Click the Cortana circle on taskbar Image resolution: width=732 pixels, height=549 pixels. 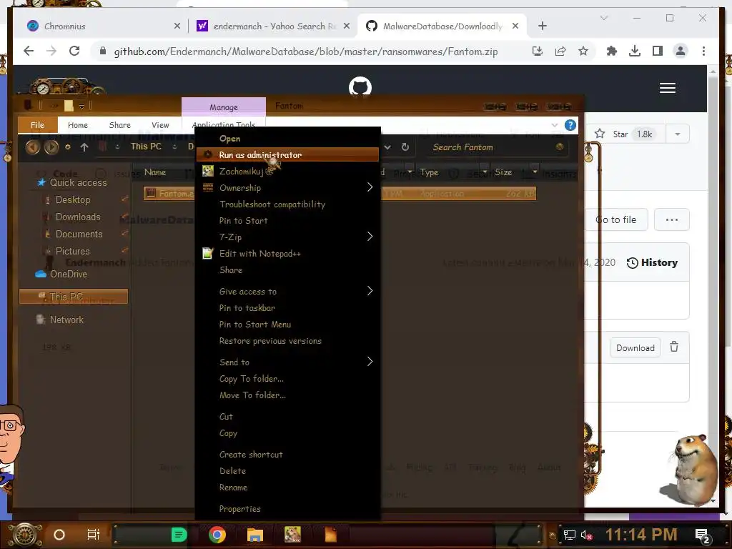coord(59,535)
